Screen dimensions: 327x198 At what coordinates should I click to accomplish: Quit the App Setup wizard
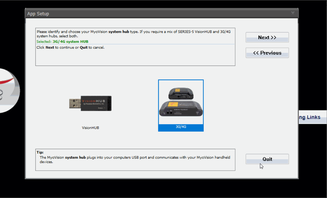click(267, 159)
